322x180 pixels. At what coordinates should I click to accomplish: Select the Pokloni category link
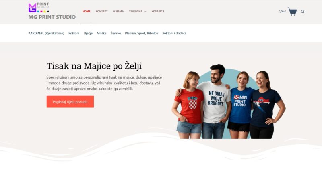point(74,33)
